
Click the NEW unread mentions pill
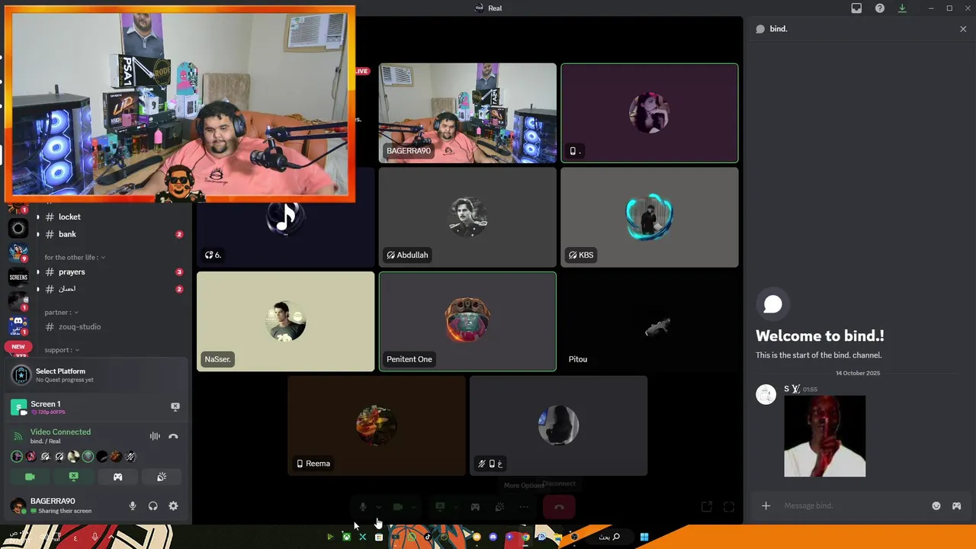click(18, 346)
